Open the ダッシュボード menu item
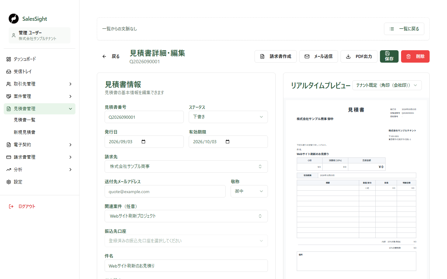This screenshot has height=279, width=447. tap(39, 59)
